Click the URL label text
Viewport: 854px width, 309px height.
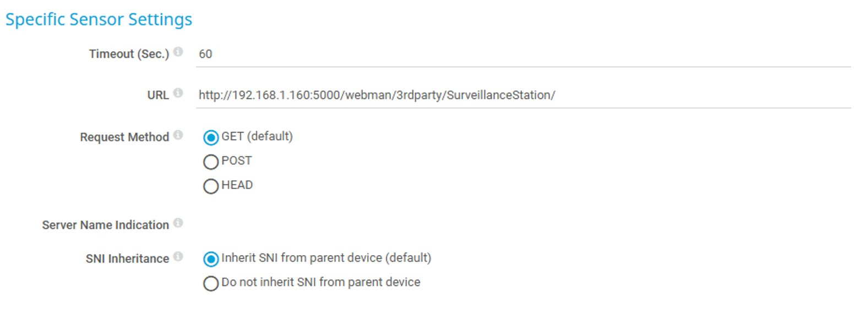pos(158,95)
